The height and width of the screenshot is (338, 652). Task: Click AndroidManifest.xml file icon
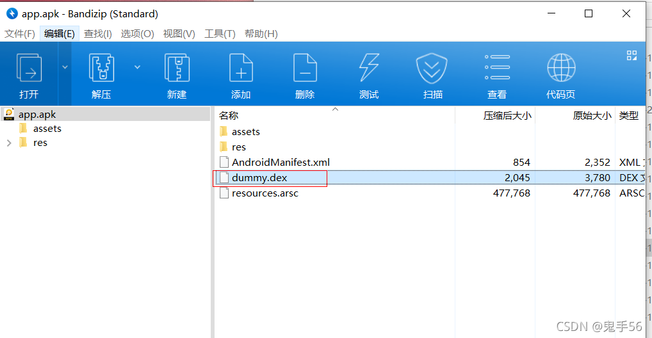pos(224,162)
